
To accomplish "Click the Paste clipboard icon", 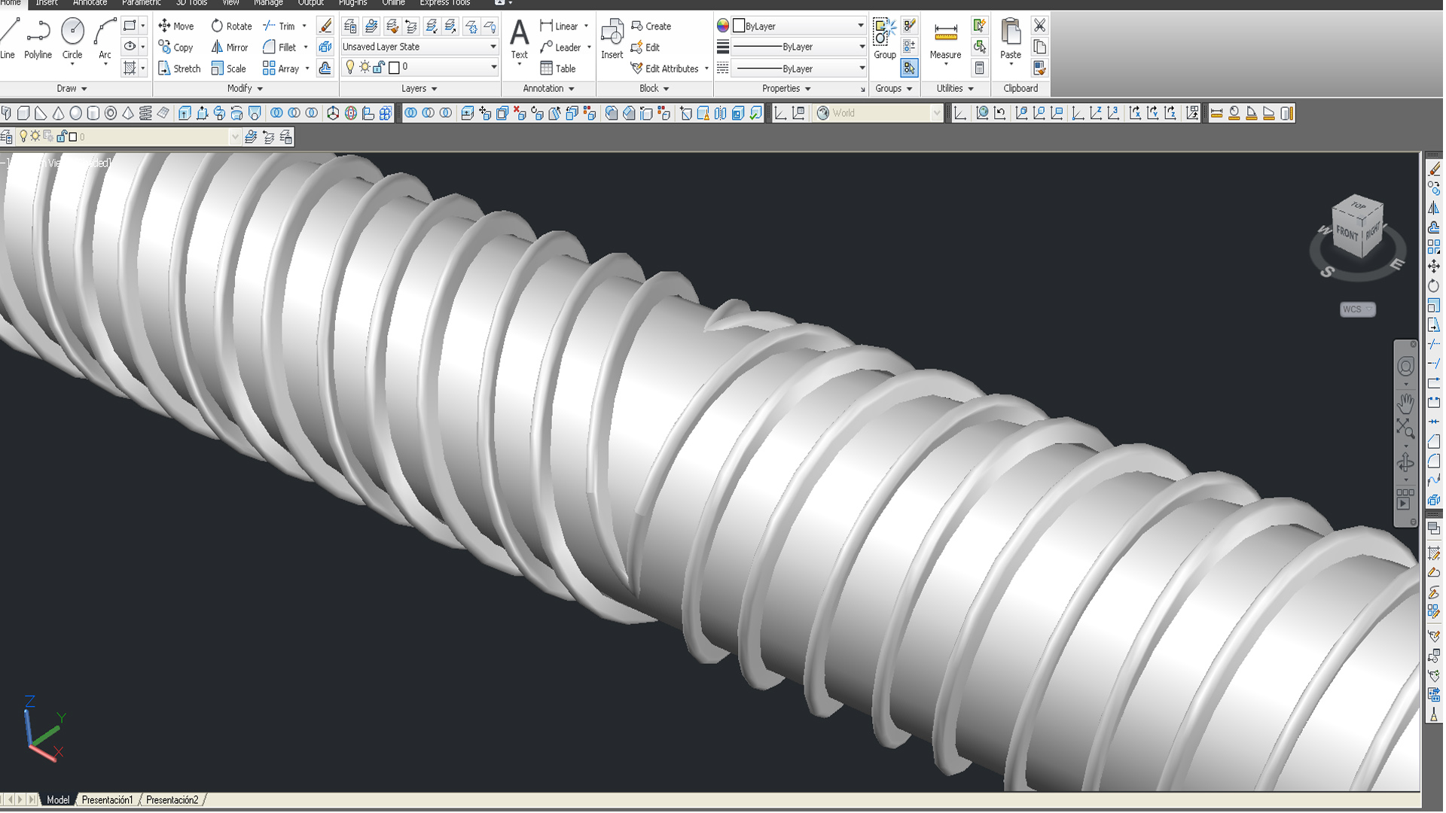I will click(x=1011, y=39).
